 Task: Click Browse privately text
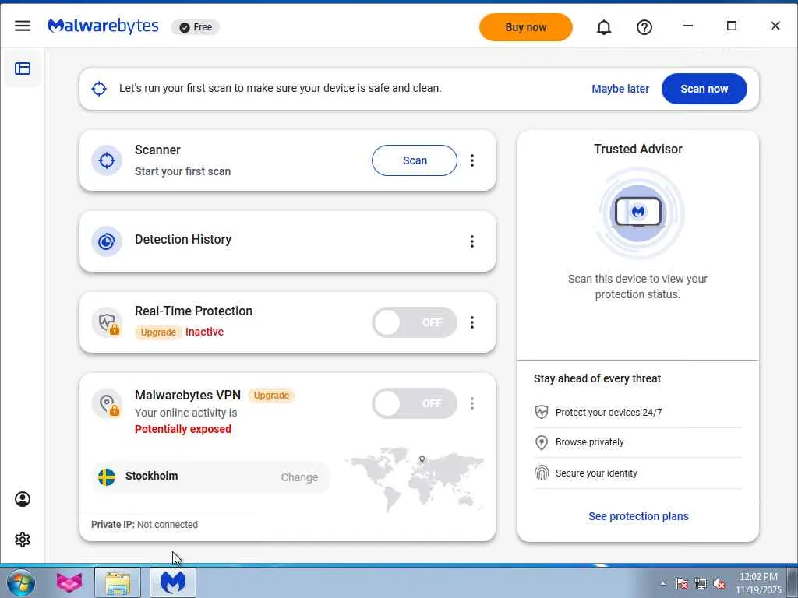589,442
